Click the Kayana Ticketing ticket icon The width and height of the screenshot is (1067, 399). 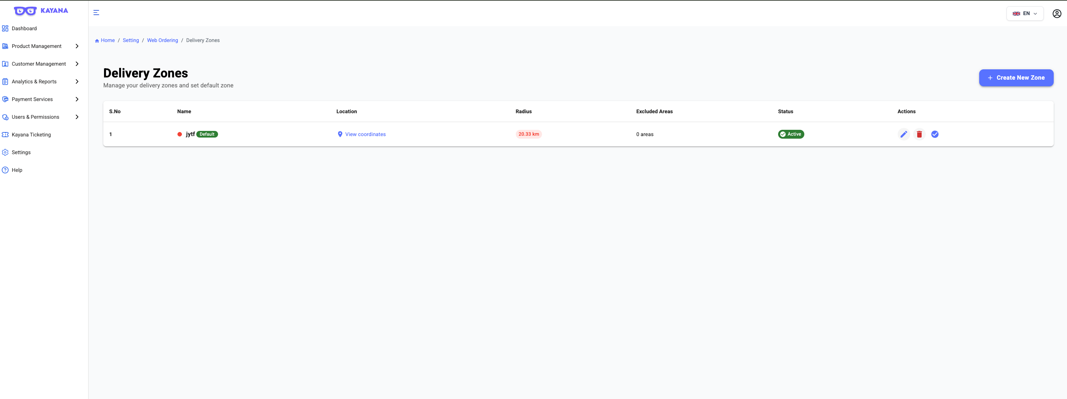[5, 135]
